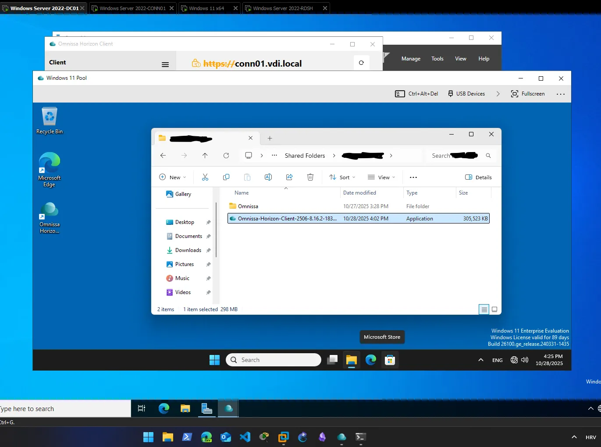
Task: Rename the selected file
Action: (268, 177)
